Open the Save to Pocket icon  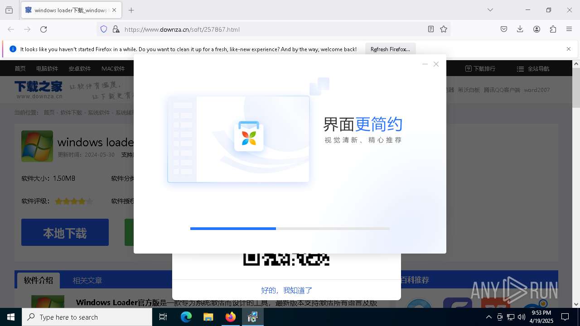[x=504, y=29]
